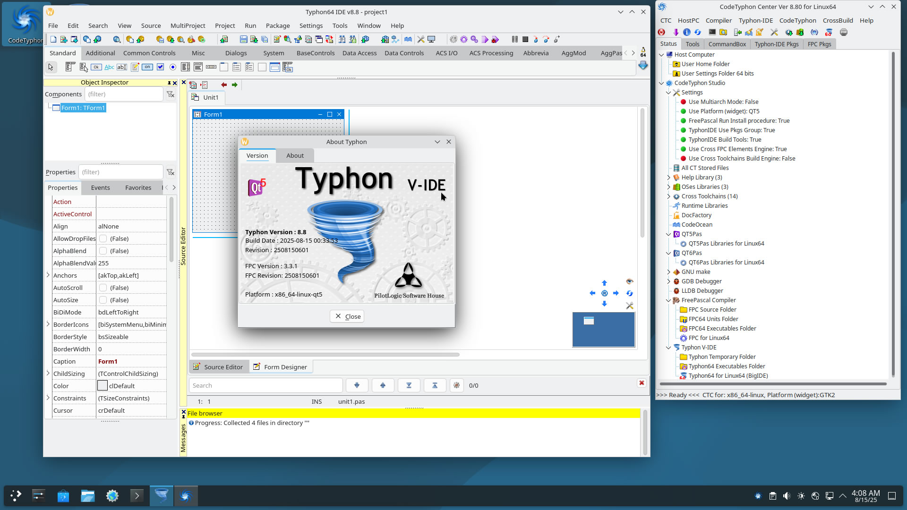Select the TEdit component in palette

tap(122, 67)
